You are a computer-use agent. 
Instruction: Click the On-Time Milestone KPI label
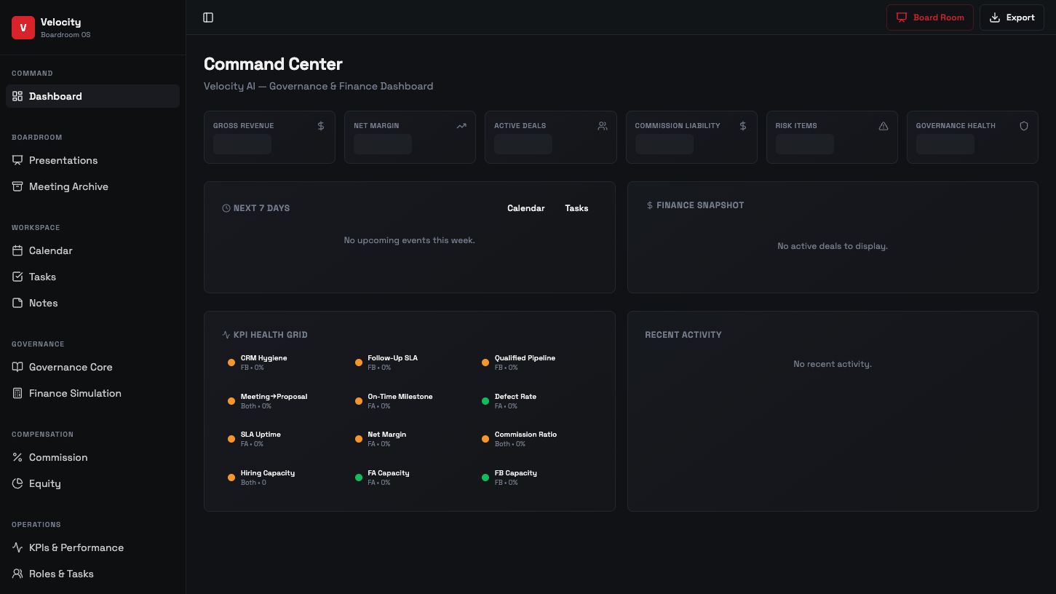pos(400,397)
